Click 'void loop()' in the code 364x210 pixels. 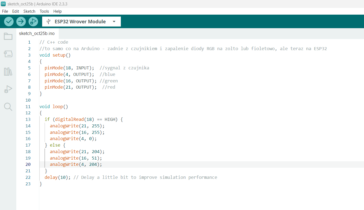54,106
